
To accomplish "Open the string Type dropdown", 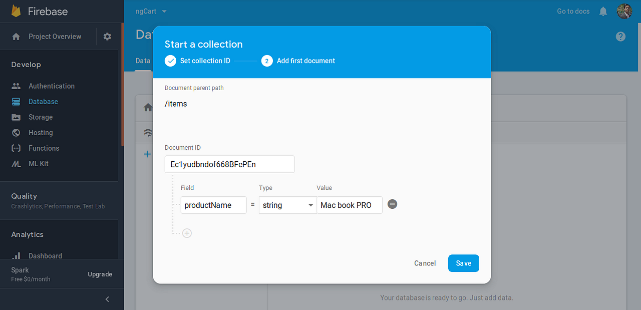I will click(x=287, y=205).
